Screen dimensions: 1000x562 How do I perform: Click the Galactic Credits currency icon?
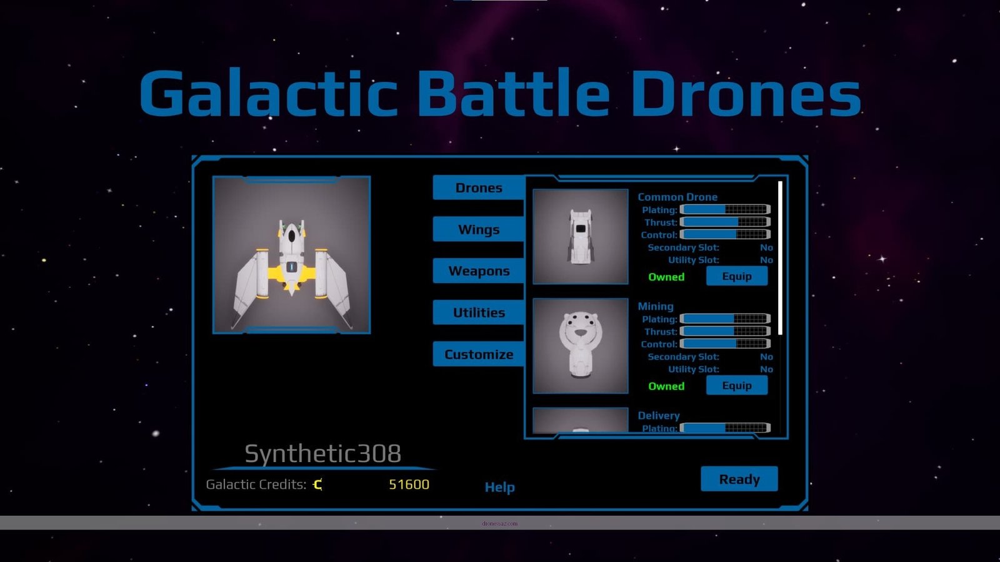tap(317, 484)
